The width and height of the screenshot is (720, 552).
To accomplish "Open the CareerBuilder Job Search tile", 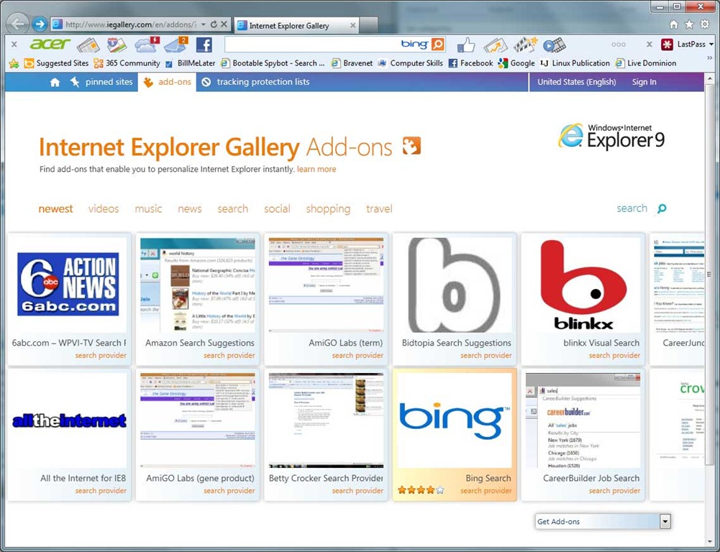I will (x=583, y=435).
